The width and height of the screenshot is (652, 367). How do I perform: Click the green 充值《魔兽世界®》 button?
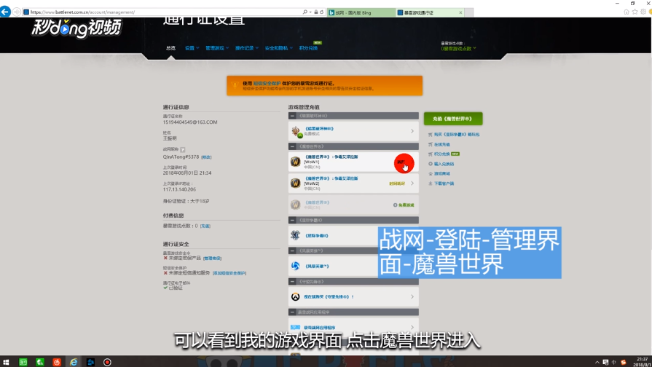point(453,119)
